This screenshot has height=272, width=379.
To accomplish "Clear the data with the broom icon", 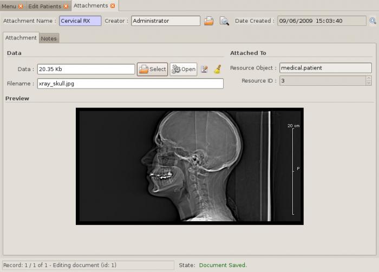I will (x=218, y=70).
